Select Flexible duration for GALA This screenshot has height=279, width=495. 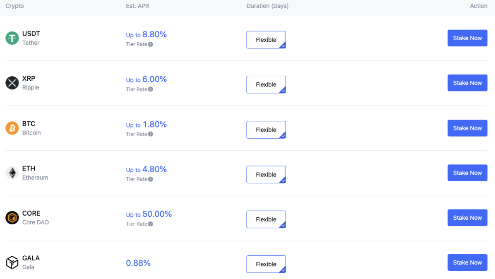(266, 264)
